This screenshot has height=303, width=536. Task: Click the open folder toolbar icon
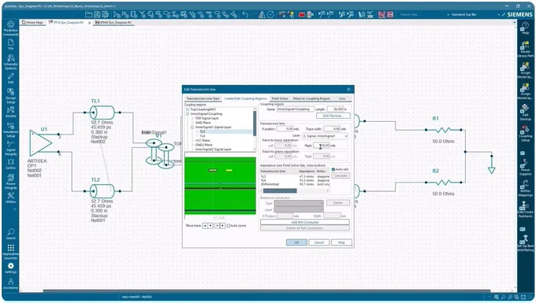click(x=88, y=14)
